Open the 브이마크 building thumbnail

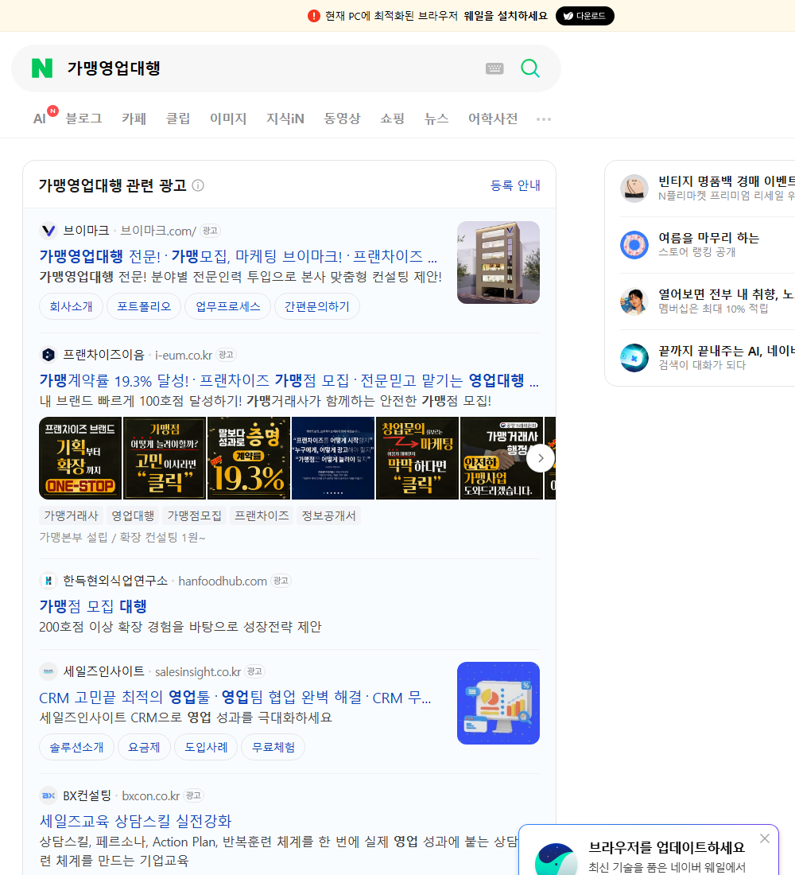[x=498, y=262]
